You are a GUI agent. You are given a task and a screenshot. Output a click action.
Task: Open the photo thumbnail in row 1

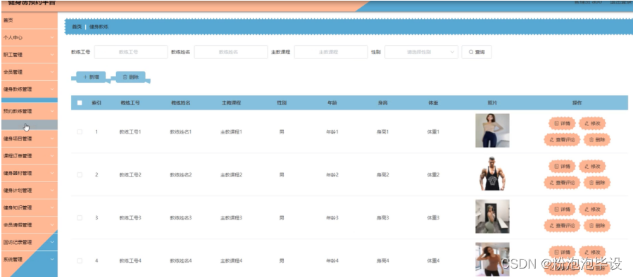coord(492,131)
